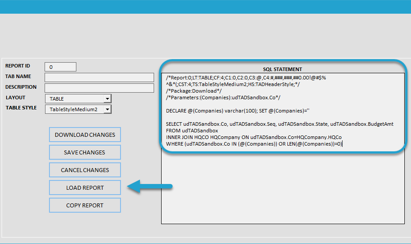Viewport: 411px width, 244px height.
Task: Click in the TAB NAME field
Action: (99, 77)
